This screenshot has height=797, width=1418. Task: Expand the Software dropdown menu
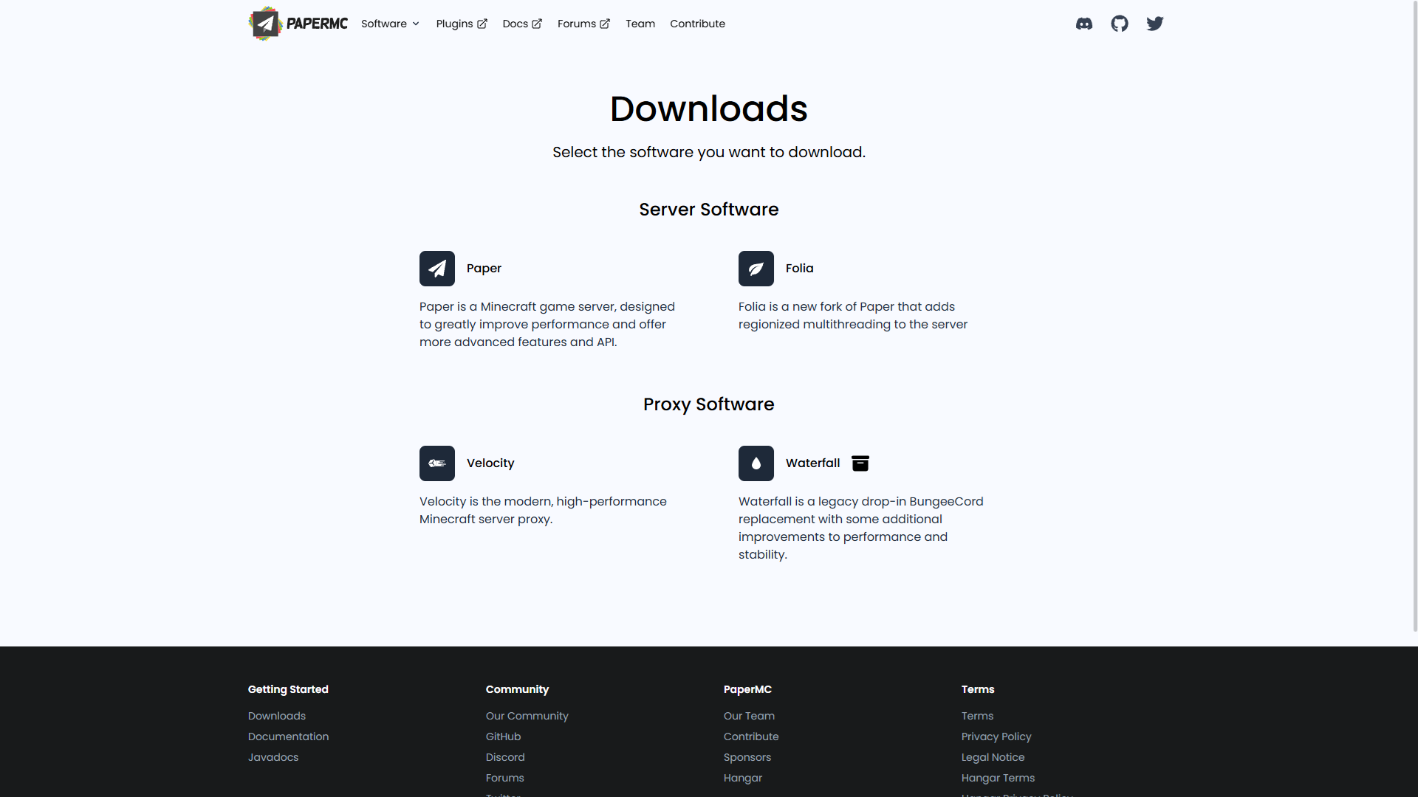click(391, 24)
